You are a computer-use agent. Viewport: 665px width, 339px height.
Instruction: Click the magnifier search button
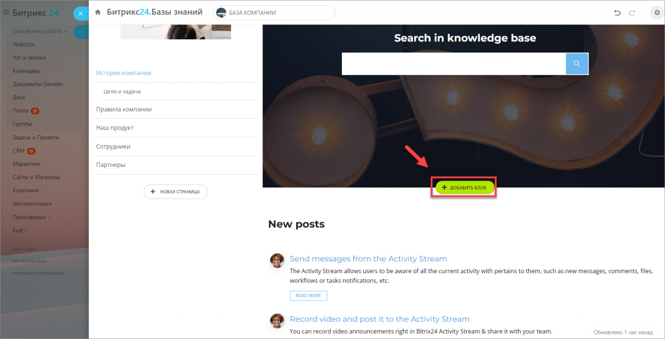pos(577,63)
